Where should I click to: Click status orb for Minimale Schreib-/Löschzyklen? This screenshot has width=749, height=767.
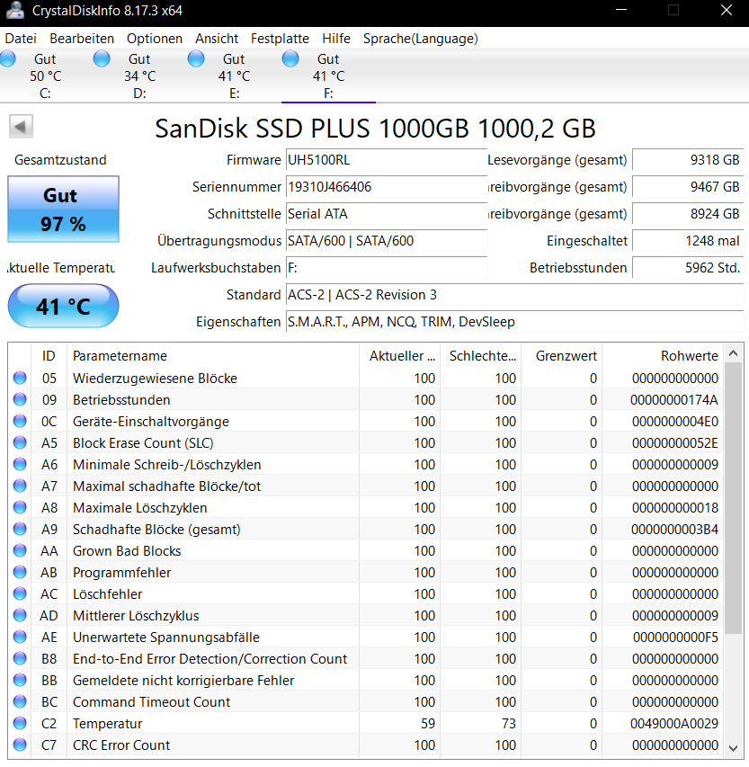point(20,464)
